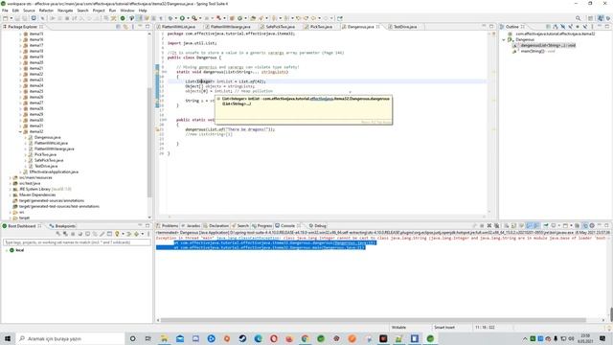Toggle Pin Console icon
The width and height of the screenshot is (613, 345).
pos(546,226)
